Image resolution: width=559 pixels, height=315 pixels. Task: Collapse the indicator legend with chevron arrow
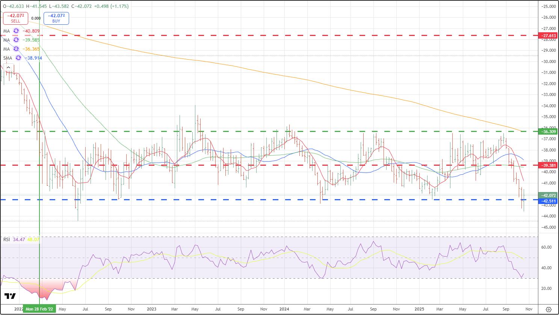tap(8, 67)
